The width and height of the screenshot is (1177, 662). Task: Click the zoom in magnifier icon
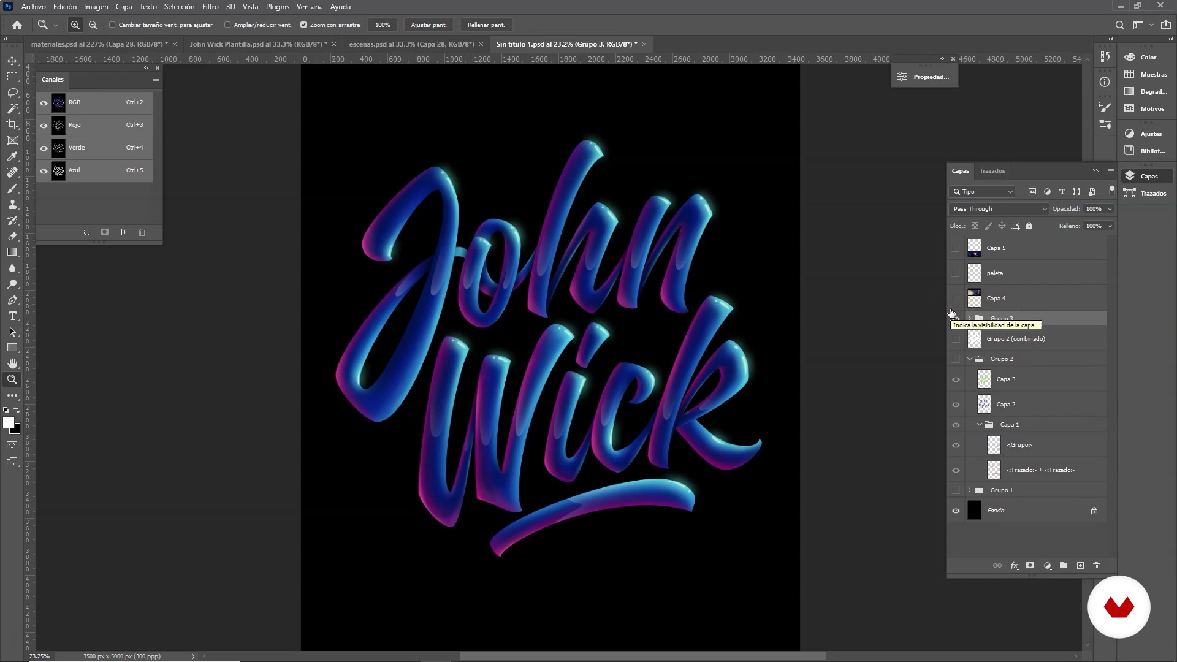(75, 25)
